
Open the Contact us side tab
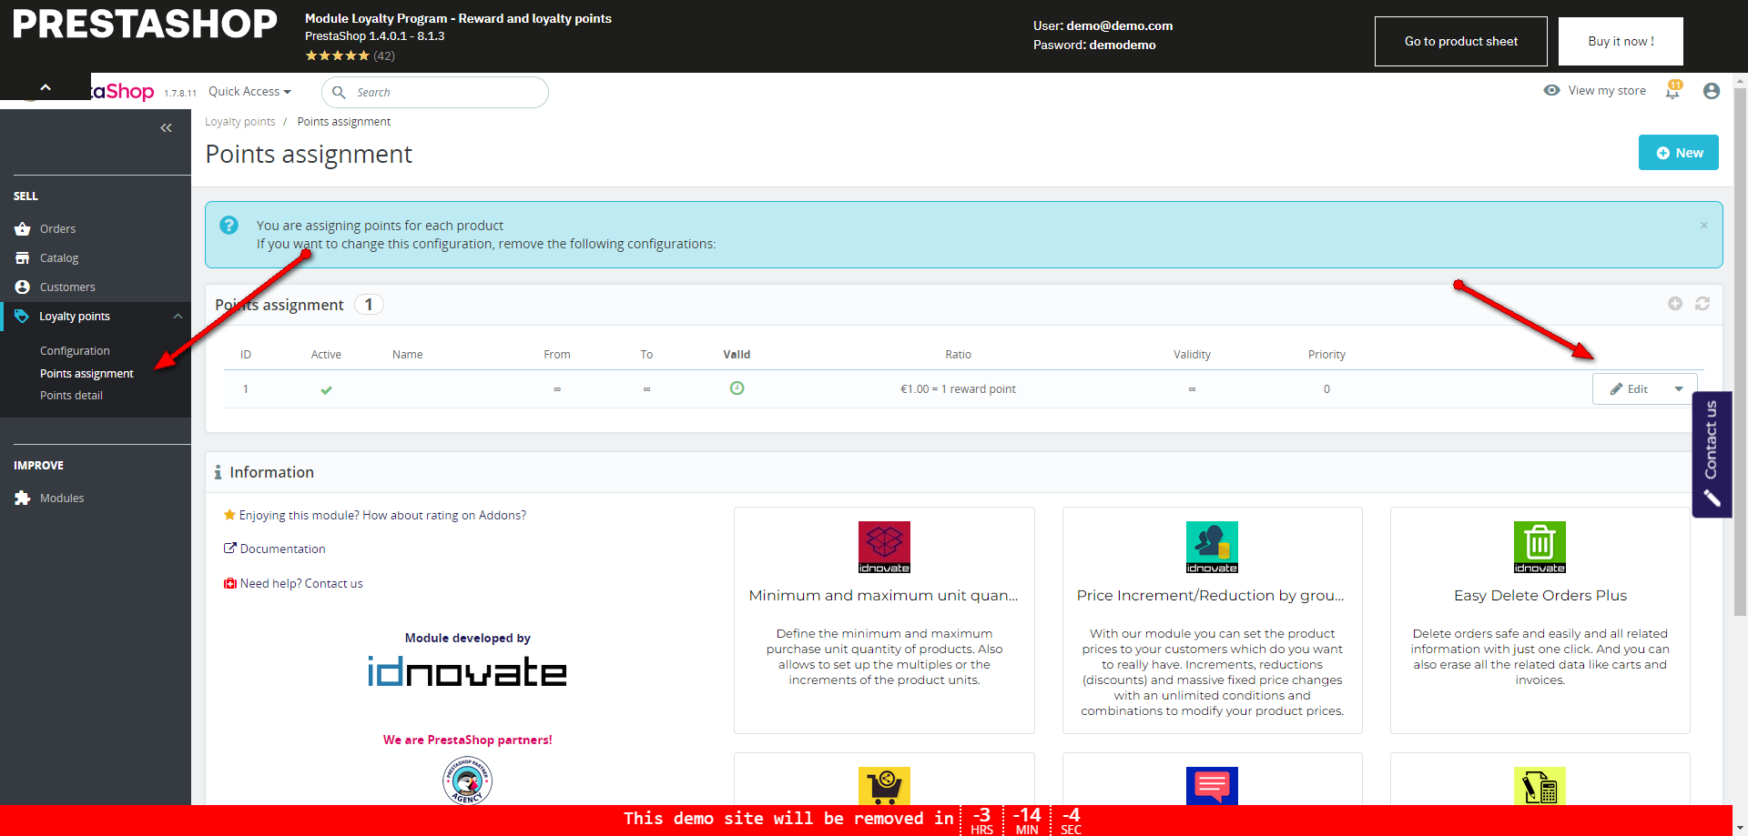coord(1712,454)
